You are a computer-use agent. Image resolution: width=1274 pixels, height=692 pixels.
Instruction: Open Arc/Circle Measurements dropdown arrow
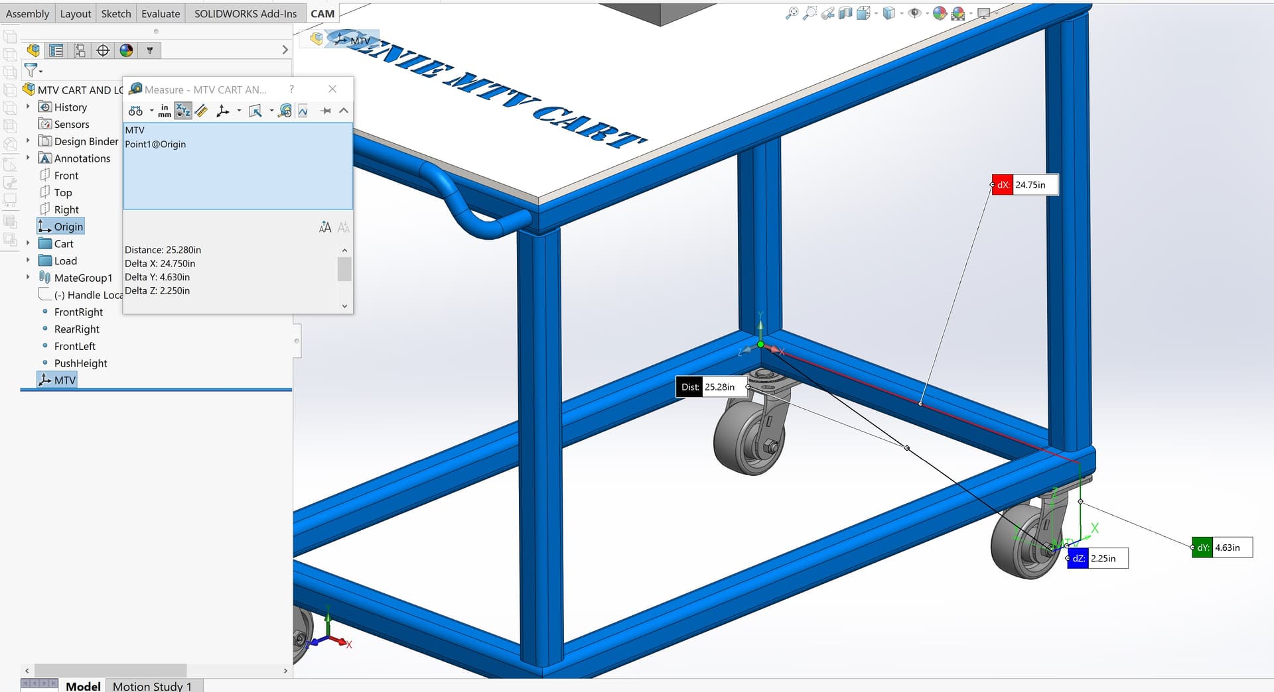pyautogui.click(x=151, y=111)
